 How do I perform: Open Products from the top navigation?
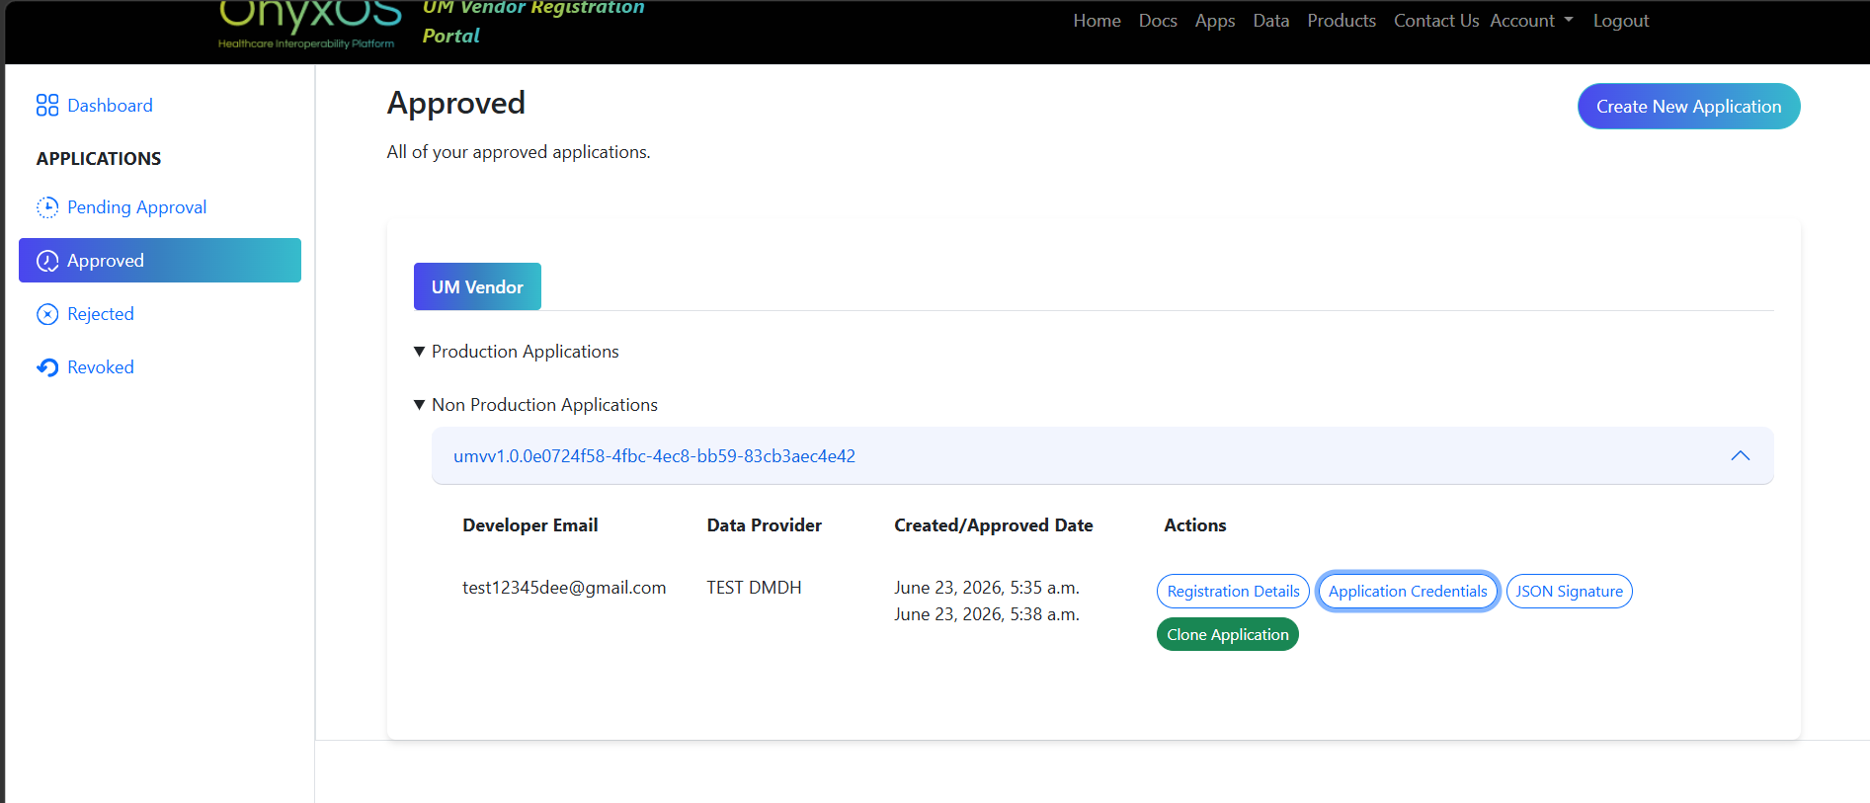click(1342, 21)
